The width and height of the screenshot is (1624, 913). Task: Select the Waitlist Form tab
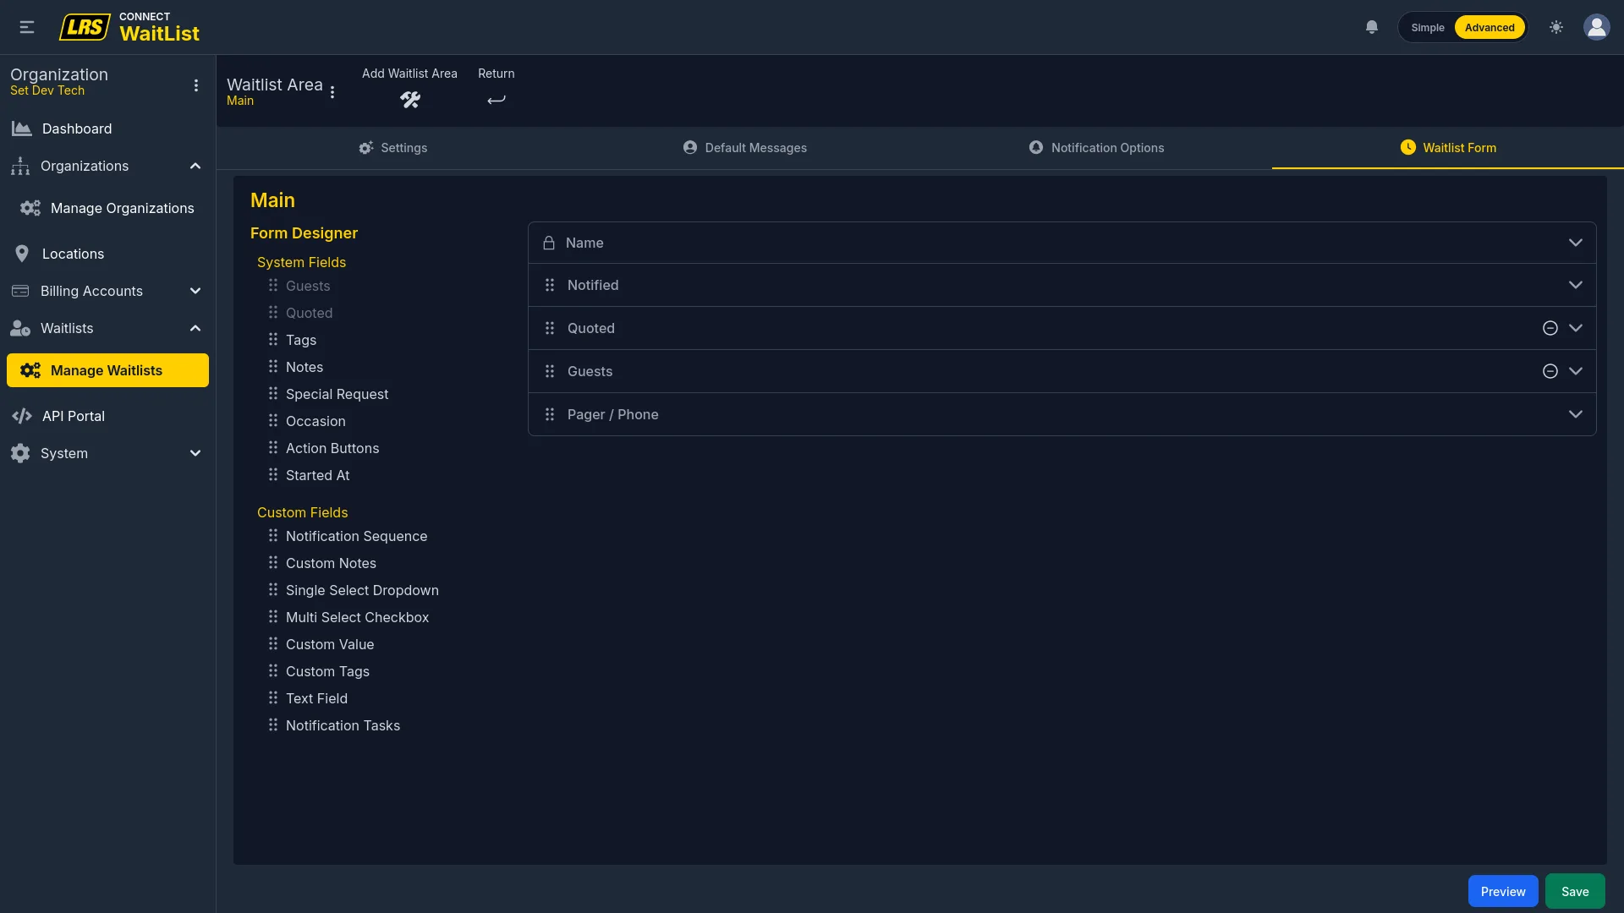1448,148
